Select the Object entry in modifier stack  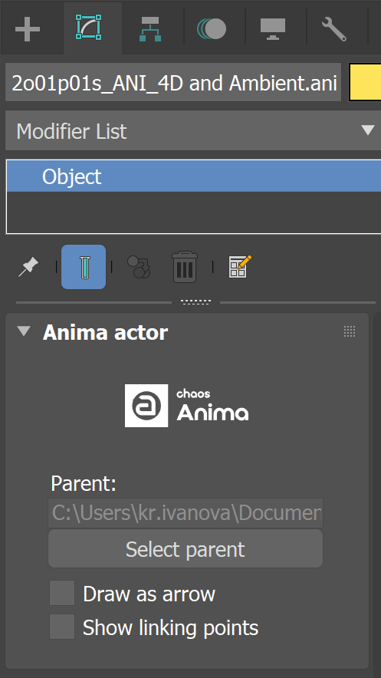pos(193,176)
